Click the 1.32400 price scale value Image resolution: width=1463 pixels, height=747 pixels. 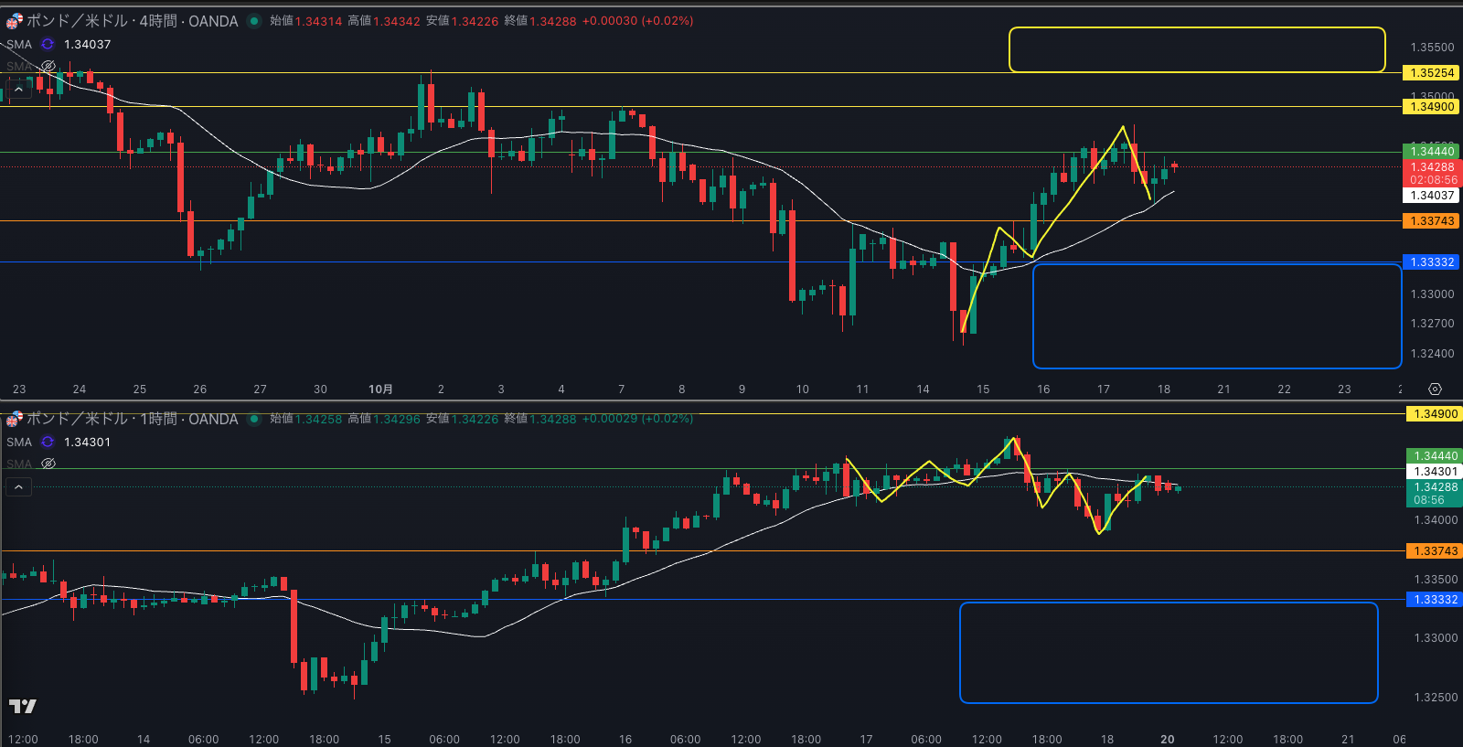[x=1432, y=354]
